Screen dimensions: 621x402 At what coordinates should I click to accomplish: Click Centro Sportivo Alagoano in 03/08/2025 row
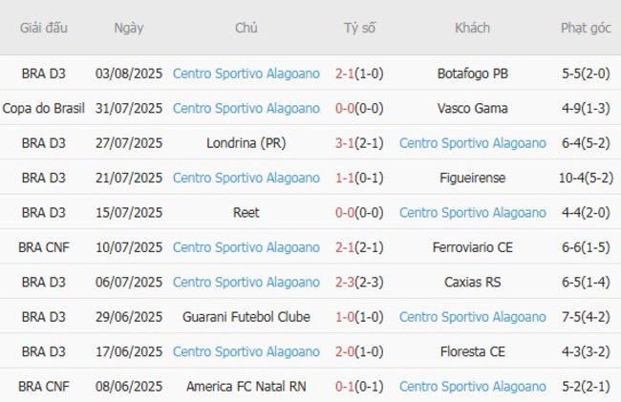click(246, 74)
